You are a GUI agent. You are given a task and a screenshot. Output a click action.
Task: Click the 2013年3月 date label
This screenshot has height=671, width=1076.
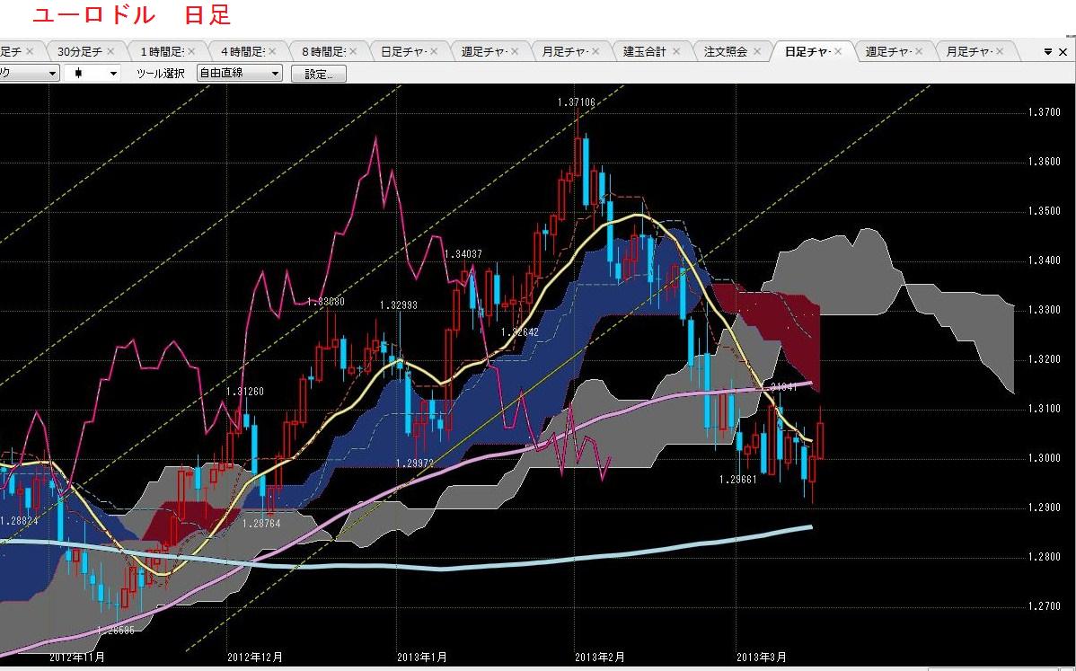pos(762,658)
